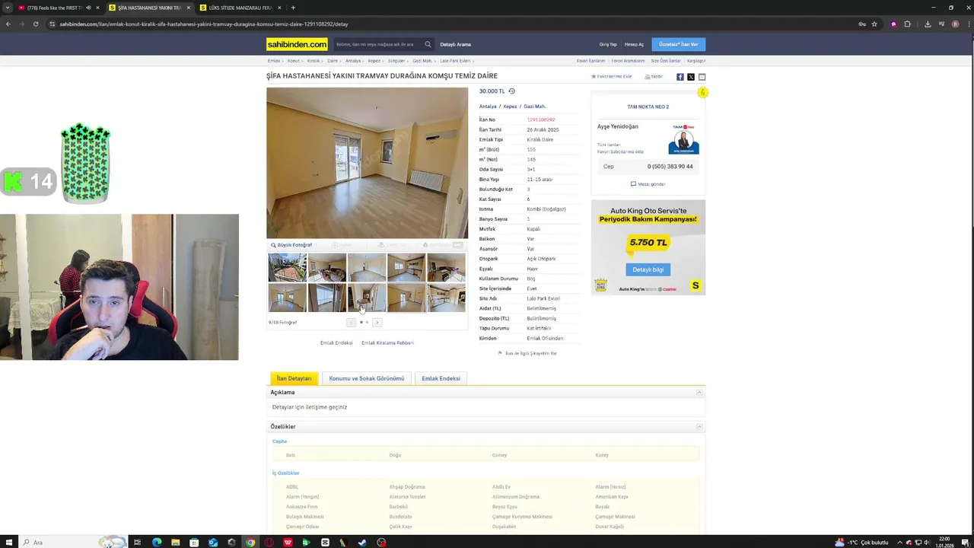Bookmark this page star icon

click(874, 24)
